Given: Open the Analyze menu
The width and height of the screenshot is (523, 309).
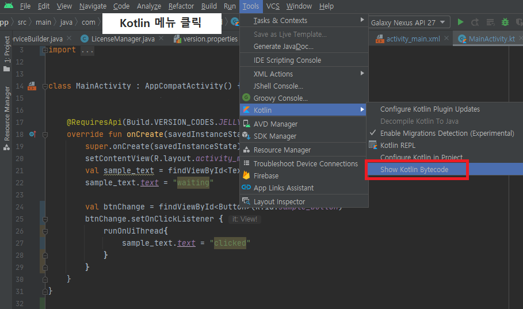Looking at the screenshot, I should [149, 6].
